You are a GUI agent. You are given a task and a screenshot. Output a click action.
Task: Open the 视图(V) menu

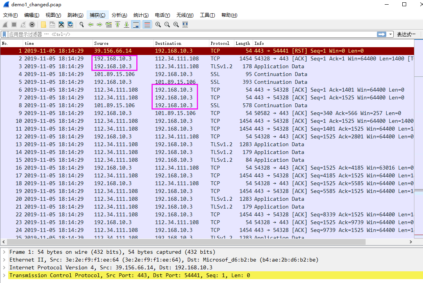point(53,15)
